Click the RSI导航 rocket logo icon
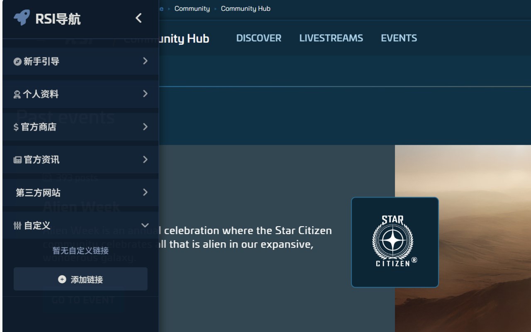The height and width of the screenshot is (332, 531). 22,18
